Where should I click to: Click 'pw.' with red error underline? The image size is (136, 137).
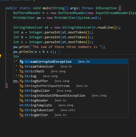point(16,81)
